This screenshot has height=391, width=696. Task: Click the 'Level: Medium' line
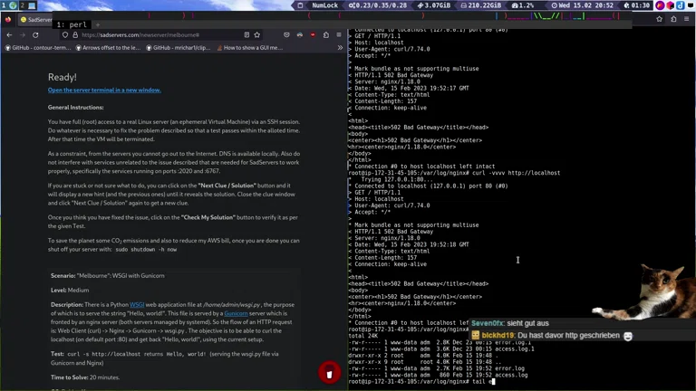point(70,290)
